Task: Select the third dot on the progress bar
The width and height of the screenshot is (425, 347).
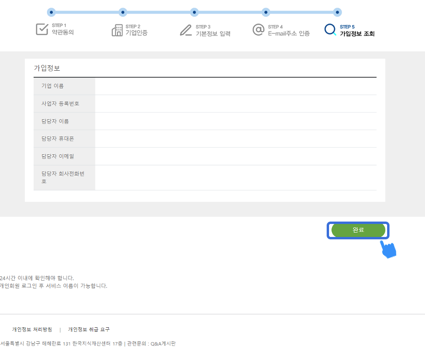Action: click(x=194, y=12)
